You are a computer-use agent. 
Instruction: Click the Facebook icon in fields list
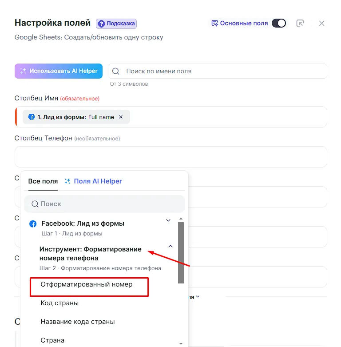click(33, 224)
